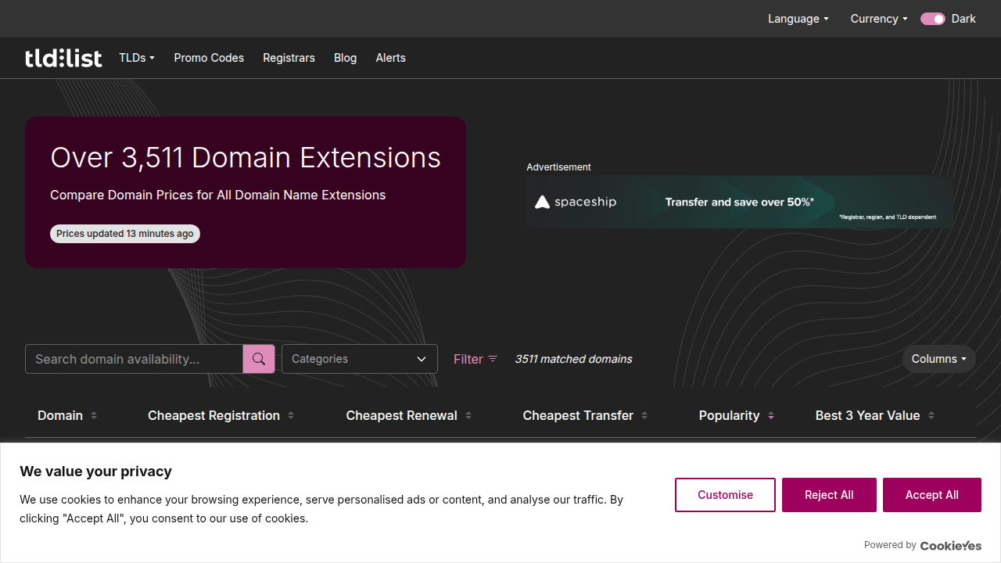The width and height of the screenshot is (1001, 563).
Task: Open the Columns dropdown
Action: 939,359
